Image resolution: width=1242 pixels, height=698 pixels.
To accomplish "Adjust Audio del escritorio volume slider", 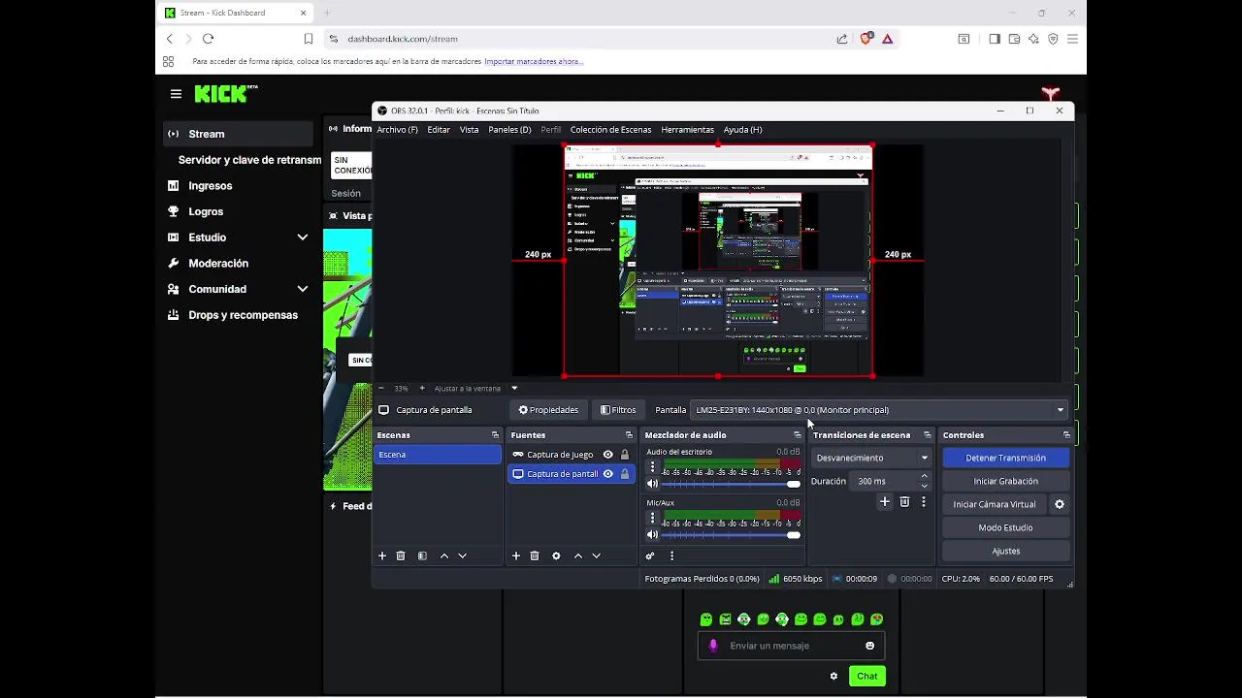I will point(731,484).
